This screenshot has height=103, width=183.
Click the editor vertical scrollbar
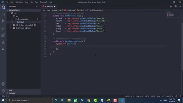(182, 47)
